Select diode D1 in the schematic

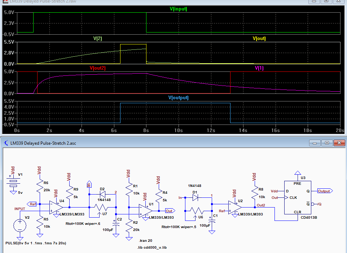pyautogui.click(x=195, y=198)
